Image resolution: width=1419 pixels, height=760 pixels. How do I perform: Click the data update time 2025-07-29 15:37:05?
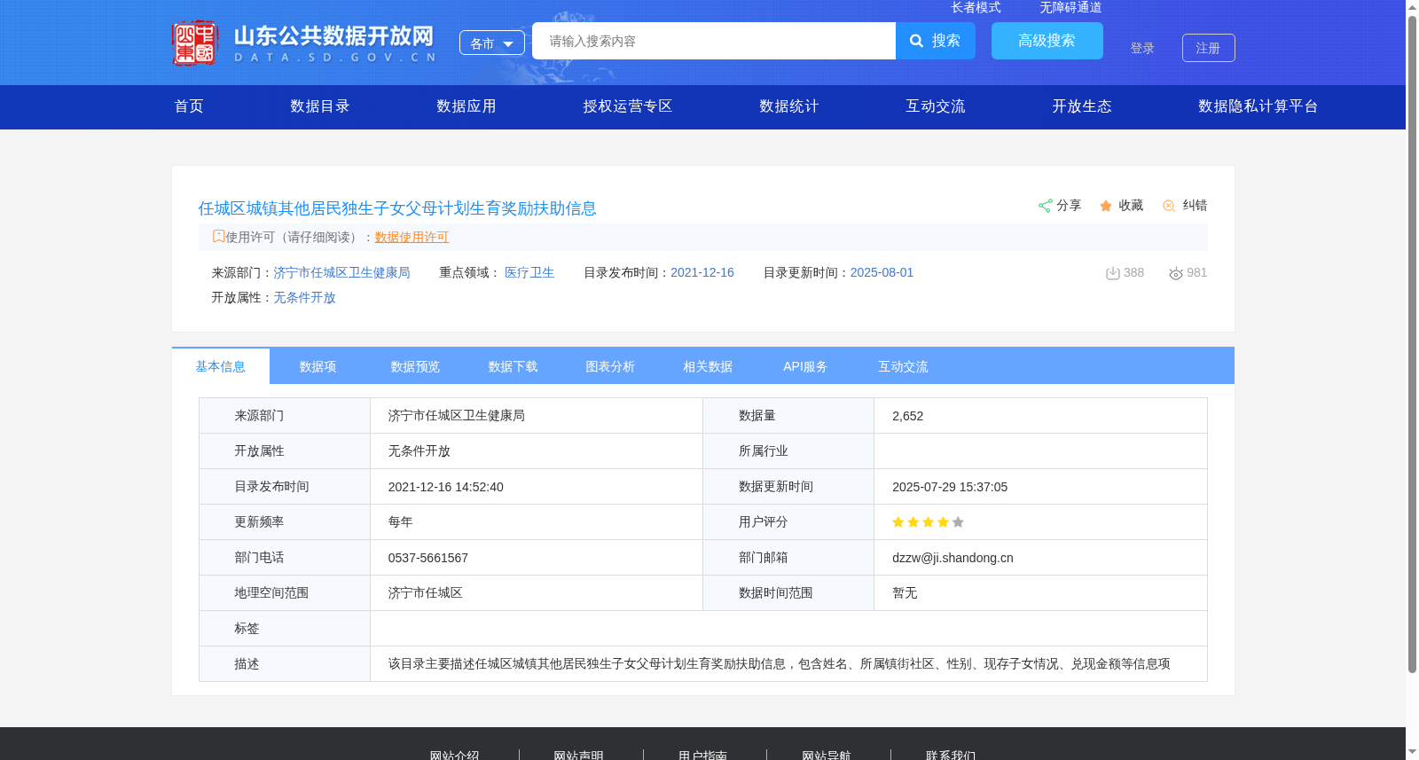pos(950,487)
